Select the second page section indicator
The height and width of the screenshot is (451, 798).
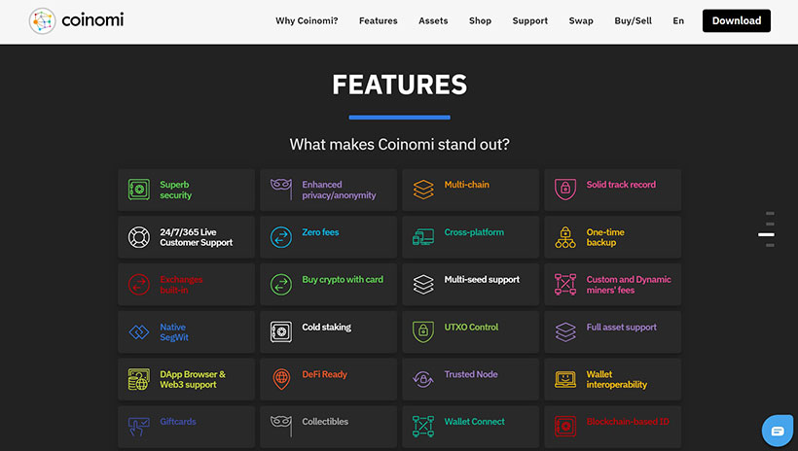coord(770,225)
